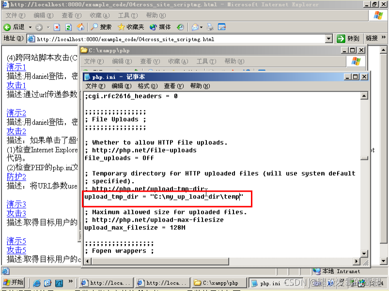The image size is (389, 291).
Task: Open Notepad 格式(O) menu
Action: [148, 86]
